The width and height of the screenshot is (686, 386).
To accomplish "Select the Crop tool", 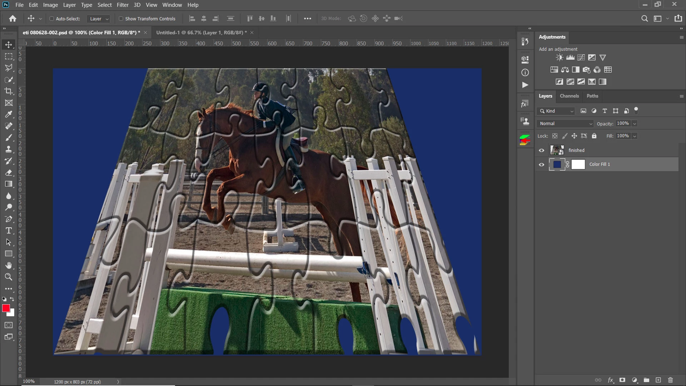I will pyautogui.click(x=9, y=91).
